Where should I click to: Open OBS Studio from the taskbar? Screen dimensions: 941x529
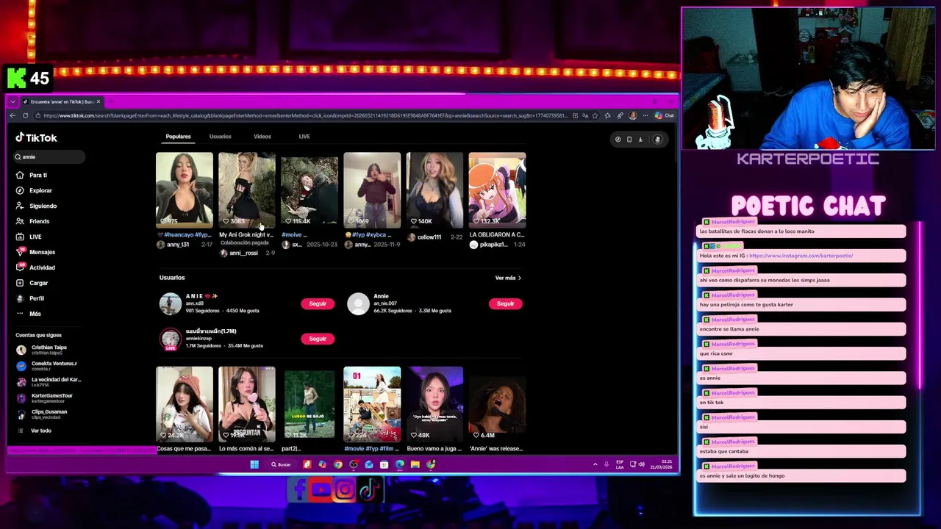tap(354, 464)
